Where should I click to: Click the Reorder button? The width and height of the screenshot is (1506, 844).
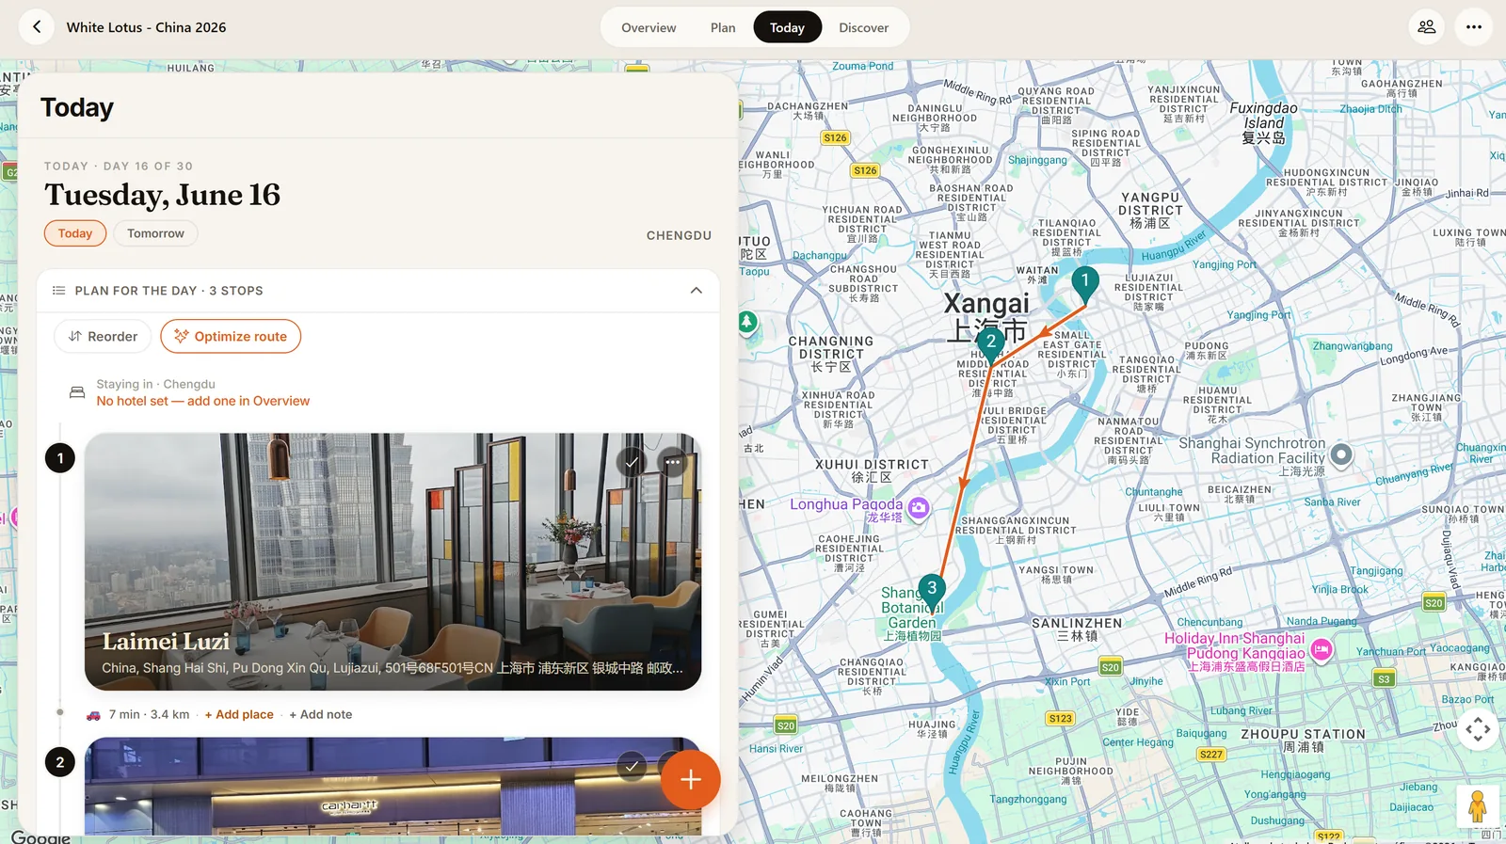103,336
